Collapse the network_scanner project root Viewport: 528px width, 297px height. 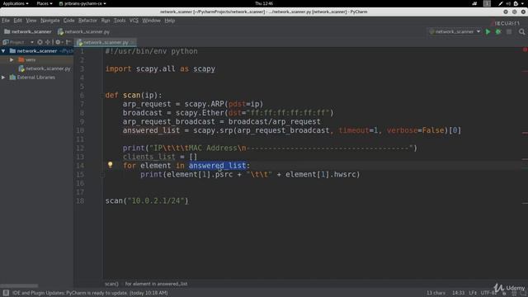(x=3, y=51)
